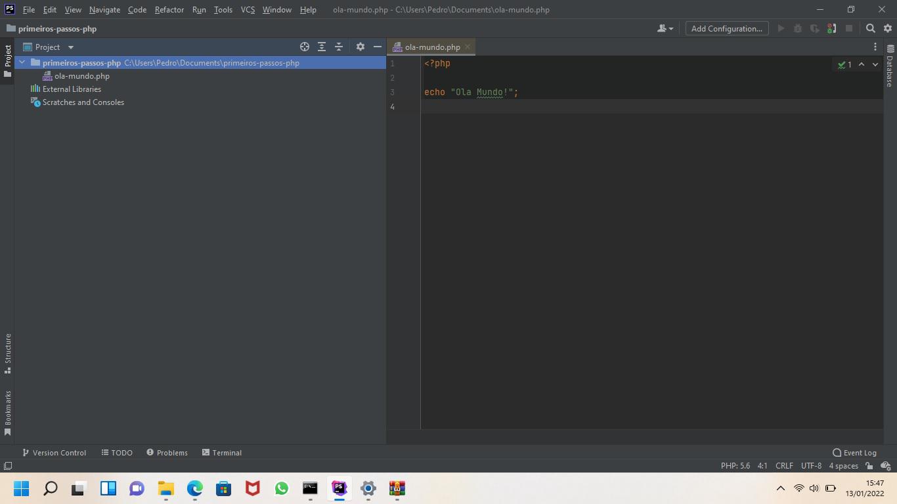The height and width of the screenshot is (504, 897).
Task: Open editor tab options three-dots menu
Action: tap(875, 47)
